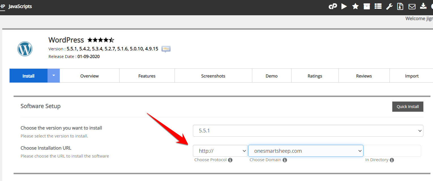Open the onesmartsheep.com domain dropdown
Screen dimensions: 433x181
pos(306,151)
